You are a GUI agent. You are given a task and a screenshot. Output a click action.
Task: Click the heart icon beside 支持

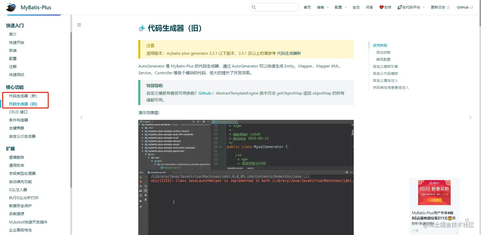(381, 7)
